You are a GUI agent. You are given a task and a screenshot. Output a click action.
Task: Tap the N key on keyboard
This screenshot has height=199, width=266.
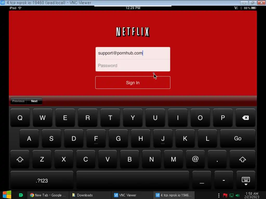coord(151,159)
